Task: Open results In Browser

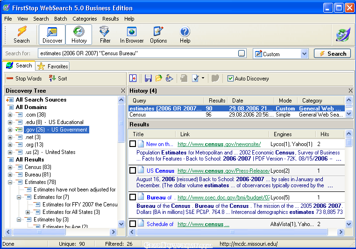Action: click(x=132, y=35)
